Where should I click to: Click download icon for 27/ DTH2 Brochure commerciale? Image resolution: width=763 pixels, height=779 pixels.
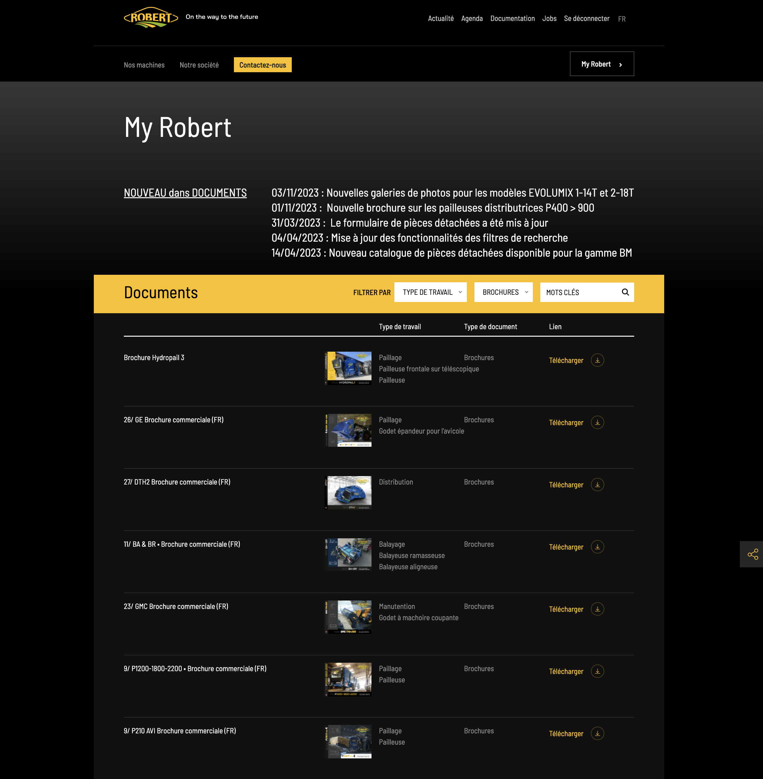click(x=597, y=485)
